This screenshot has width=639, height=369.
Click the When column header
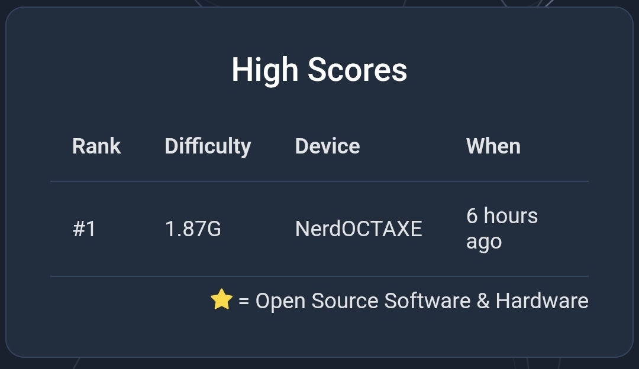pyautogui.click(x=493, y=146)
